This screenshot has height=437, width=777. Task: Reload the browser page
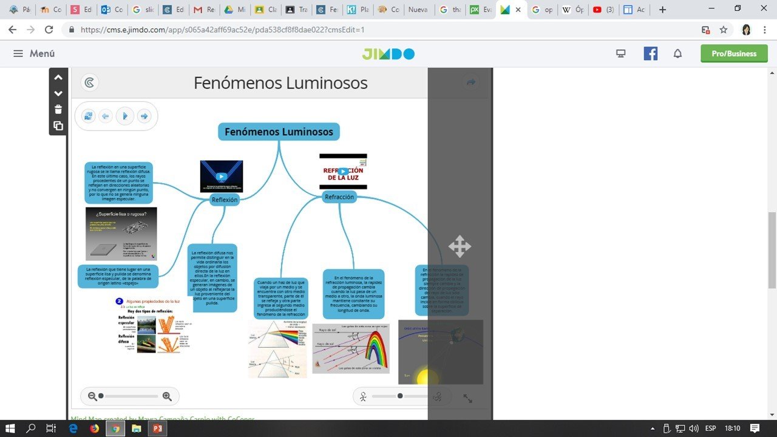coord(49,29)
